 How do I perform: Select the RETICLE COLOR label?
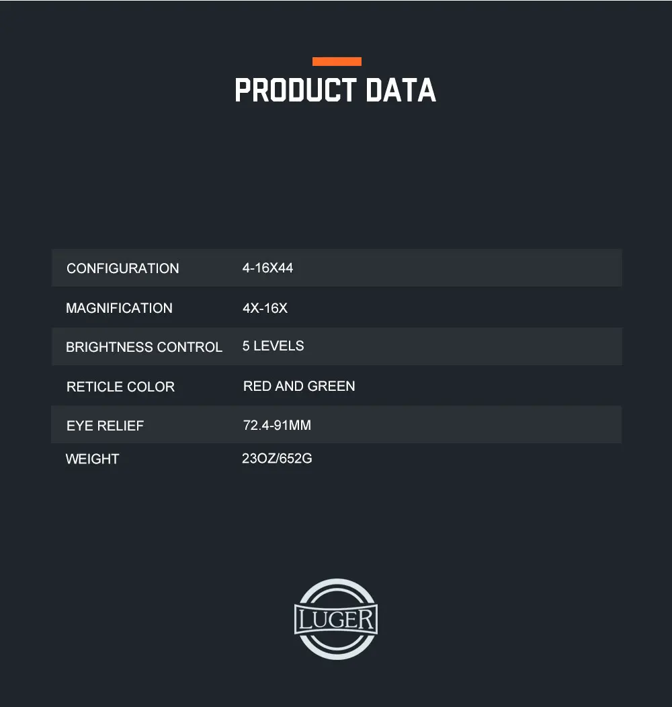coord(120,386)
